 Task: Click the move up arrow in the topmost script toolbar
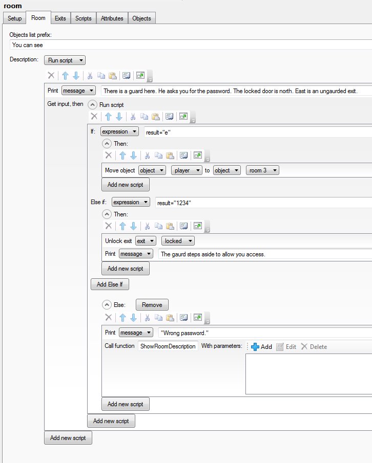[x=65, y=76]
